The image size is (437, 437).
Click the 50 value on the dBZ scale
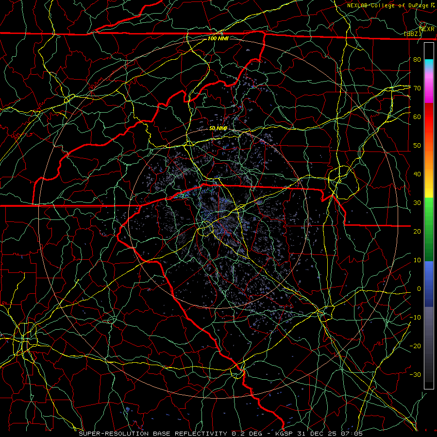[417, 146]
